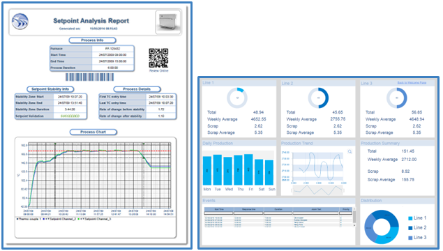
Task: Grab the left handle of trend range selector
Action: (293, 190)
